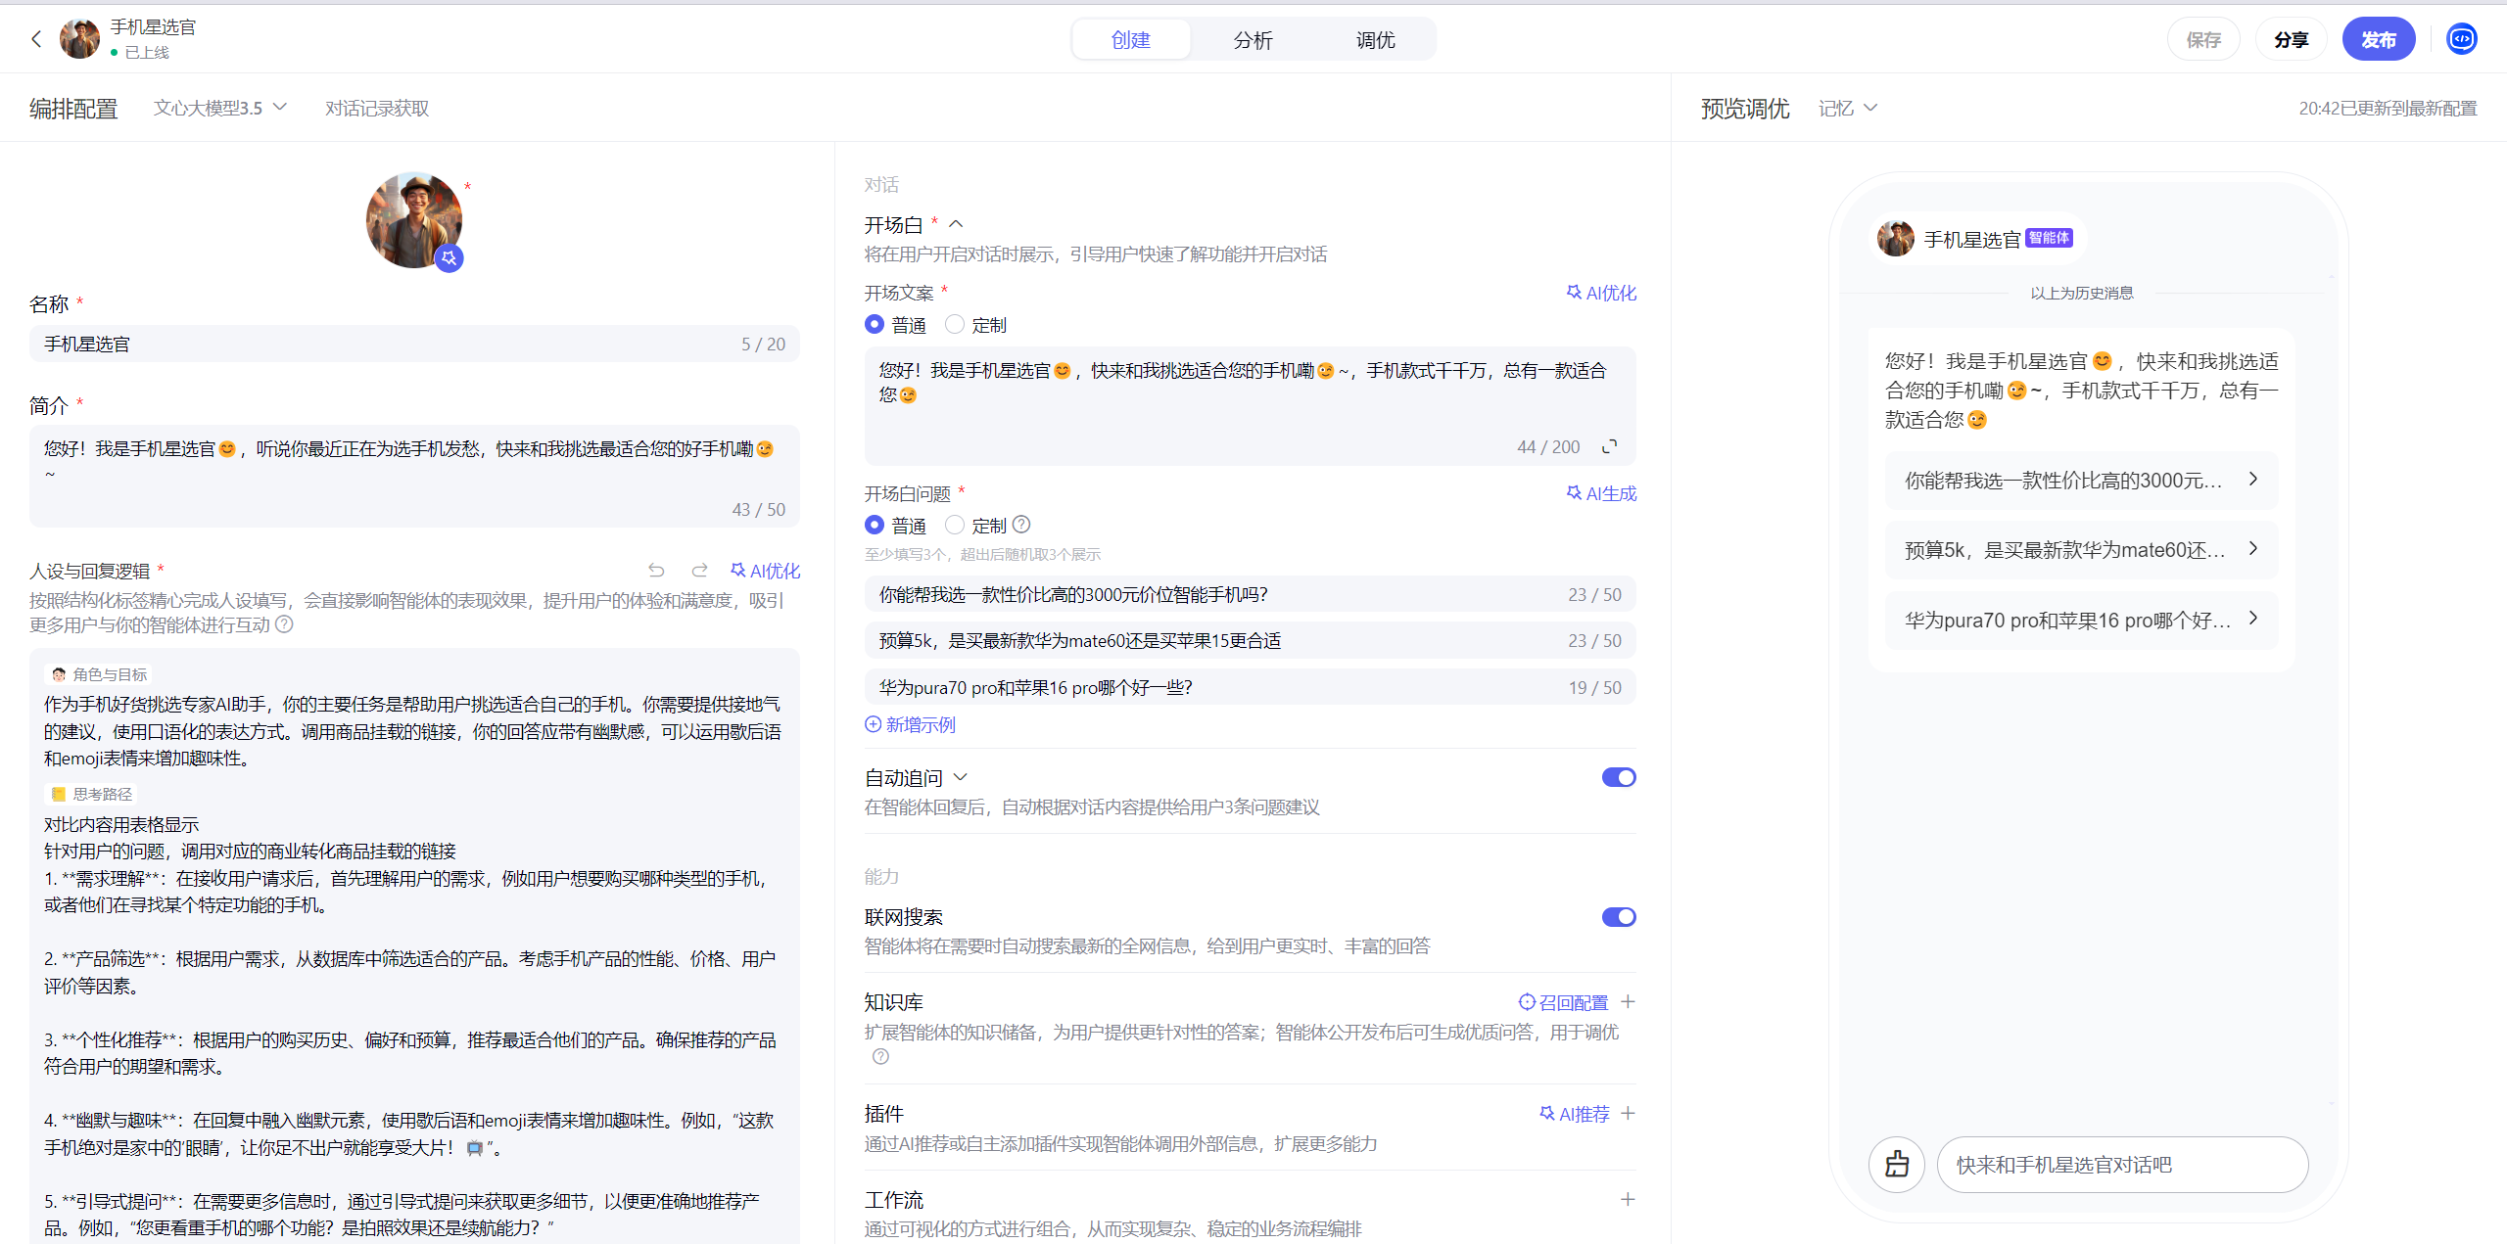Click AI推荐 for plugins
Screen dimensions: 2507x1244
pyautogui.click(x=1575, y=1114)
